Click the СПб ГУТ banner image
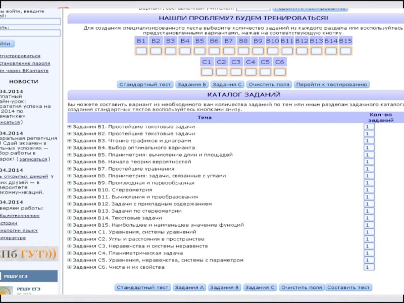This screenshot has width=404, height=303. 29,254
